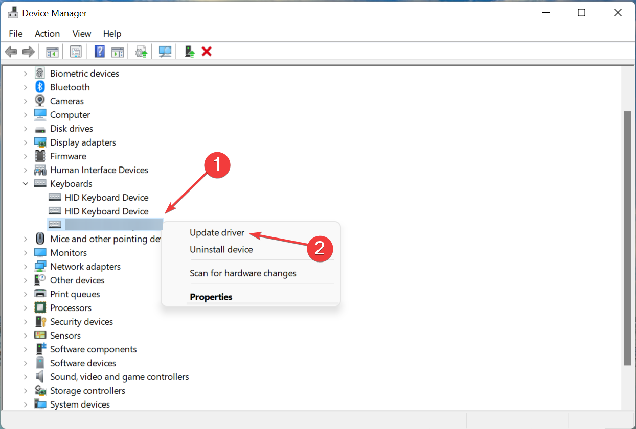Select the Human Interface Devices label
The height and width of the screenshot is (429, 636).
coord(99,170)
